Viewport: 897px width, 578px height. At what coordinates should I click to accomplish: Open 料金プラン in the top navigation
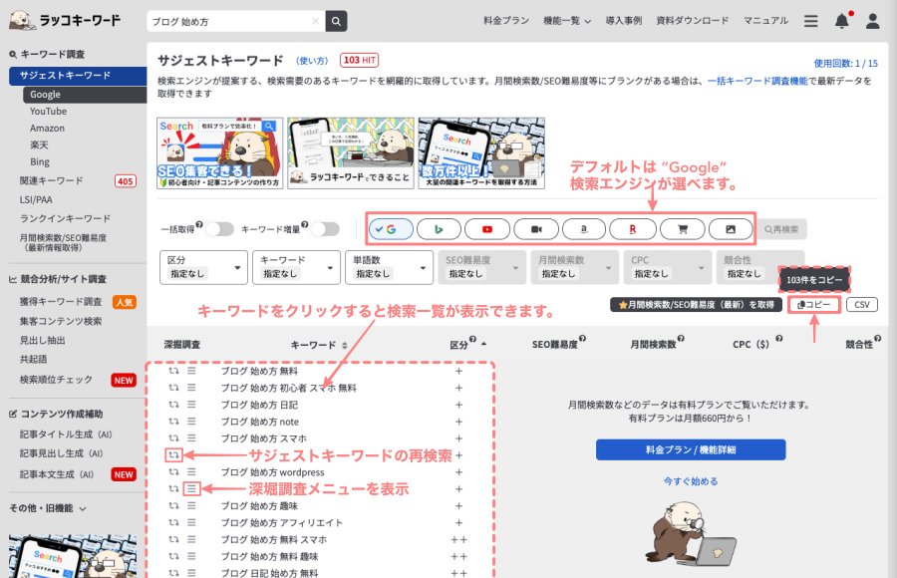506,21
